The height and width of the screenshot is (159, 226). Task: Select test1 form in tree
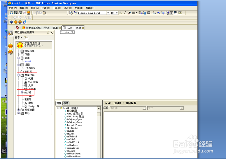click(28, 61)
